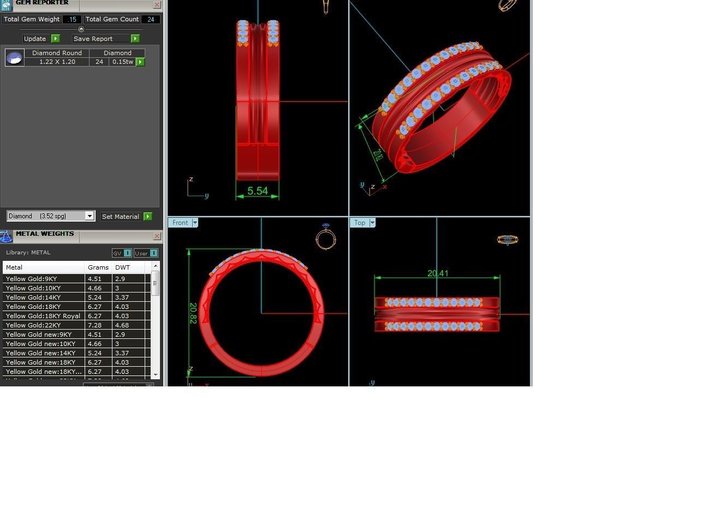
Task: Click the green arrow next to Update
Action: pyautogui.click(x=56, y=39)
